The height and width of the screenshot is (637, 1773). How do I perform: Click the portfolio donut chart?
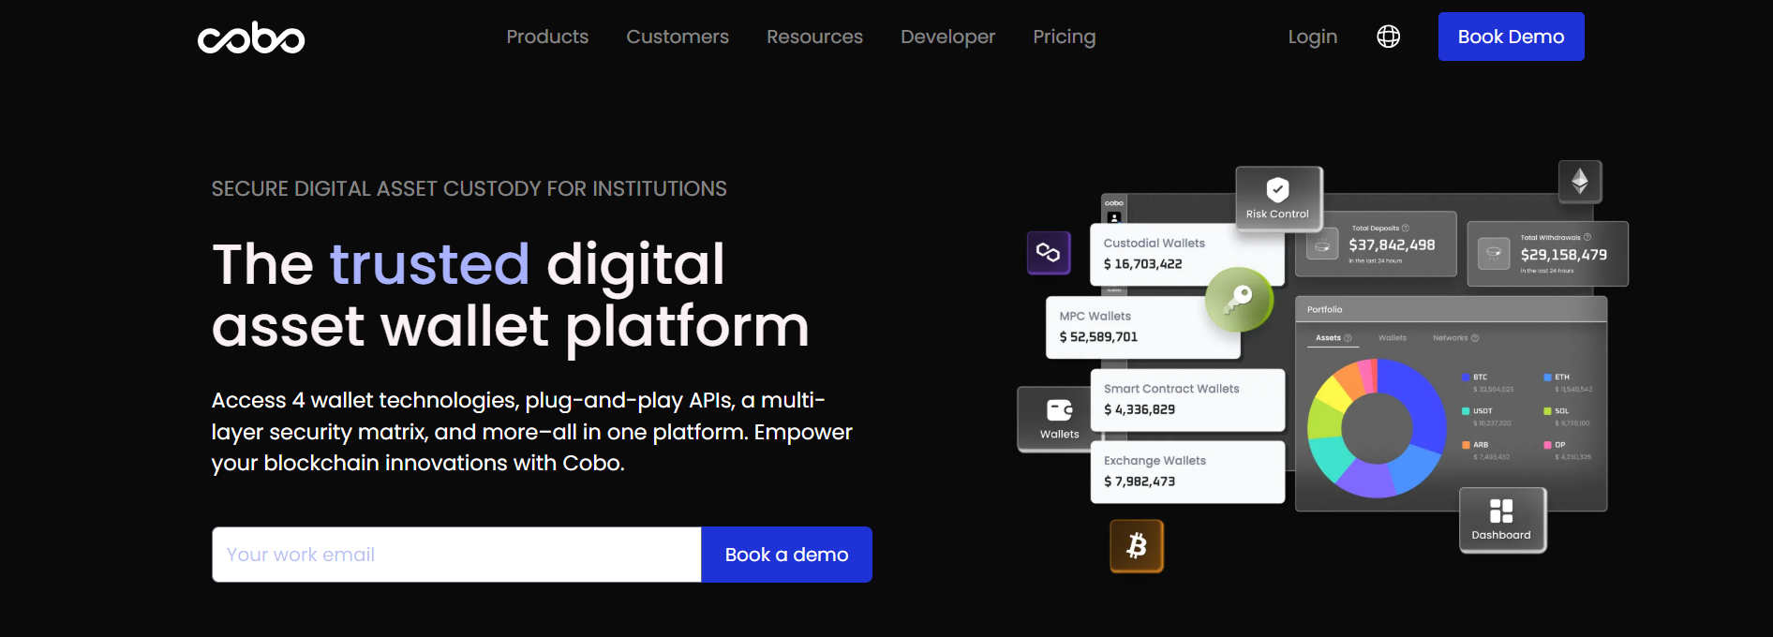click(1377, 428)
